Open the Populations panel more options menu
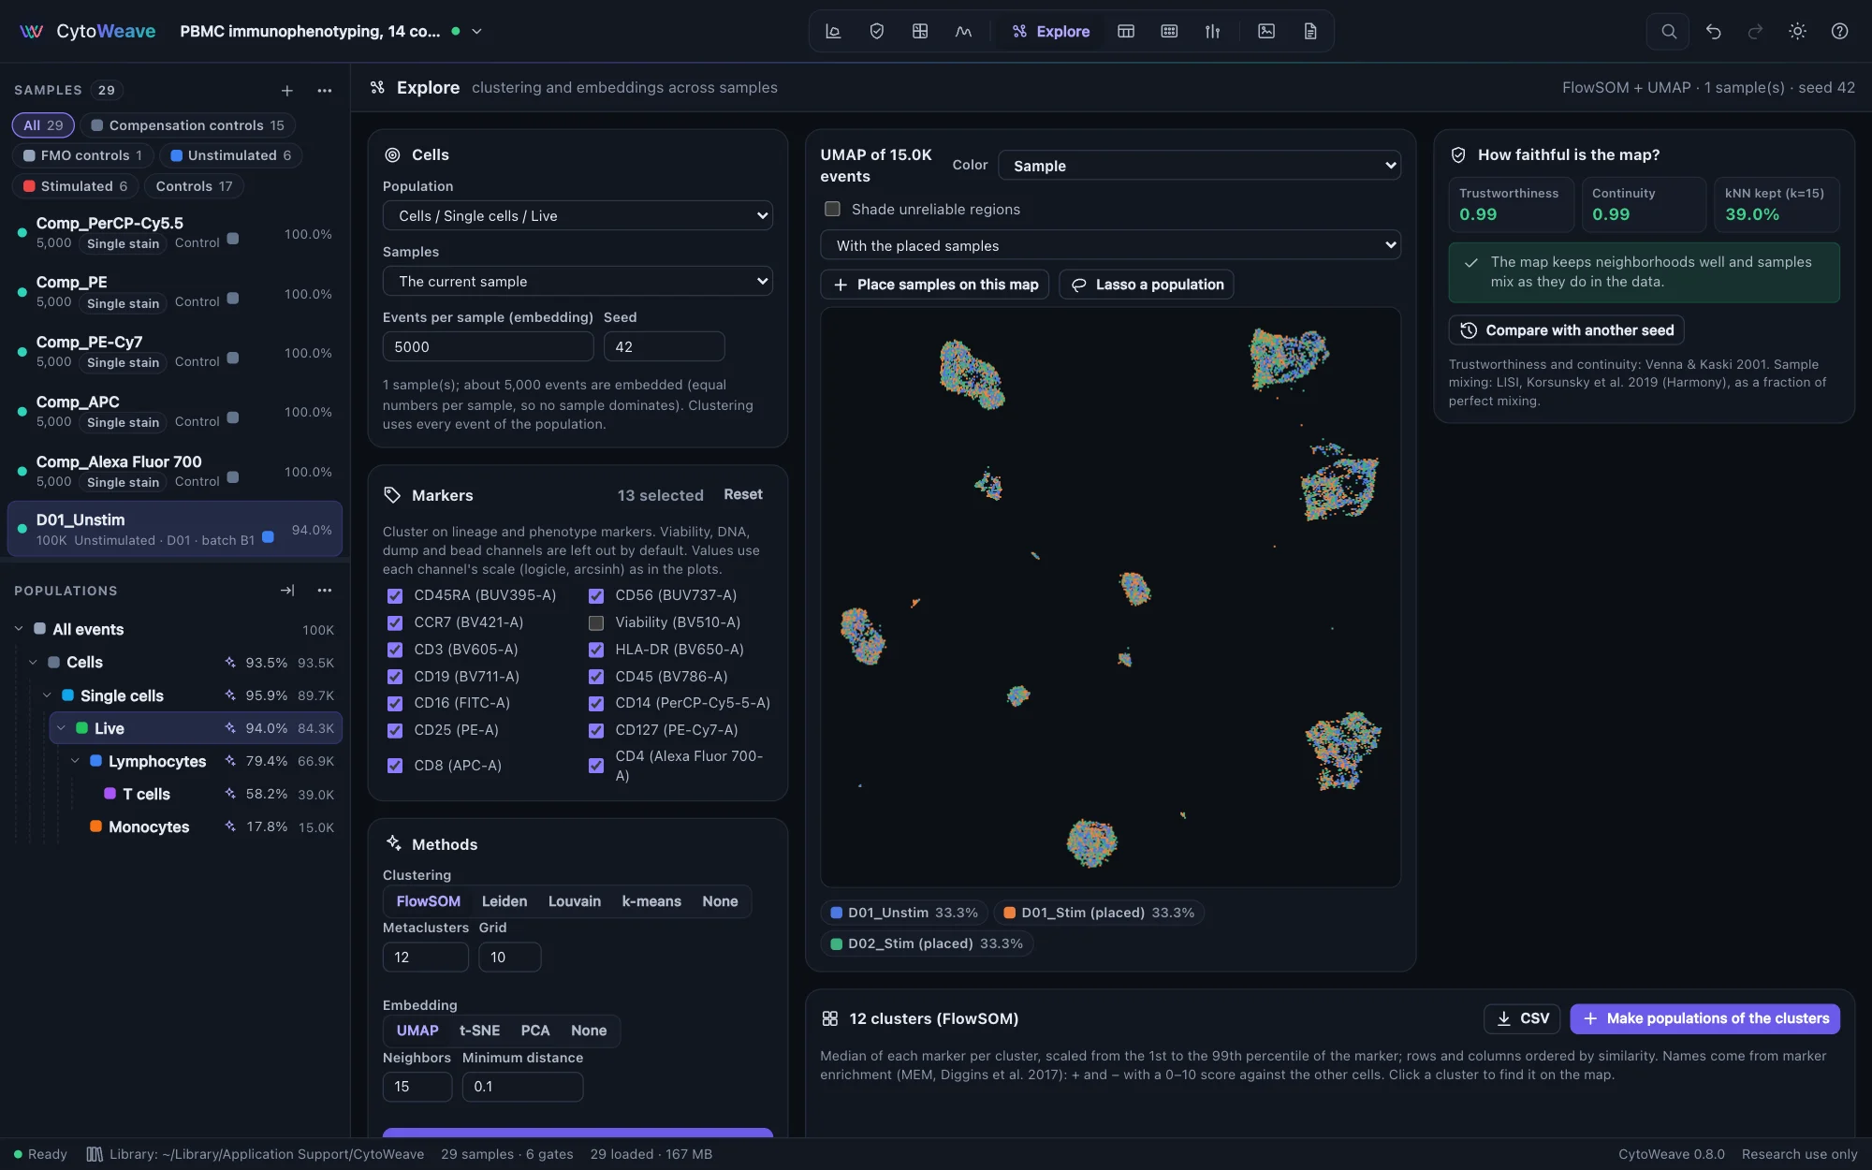Viewport: 1872px width, 1170px height. (324, 591)
